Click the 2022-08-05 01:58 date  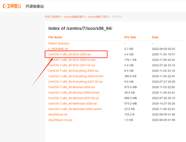tap(164, 120)
